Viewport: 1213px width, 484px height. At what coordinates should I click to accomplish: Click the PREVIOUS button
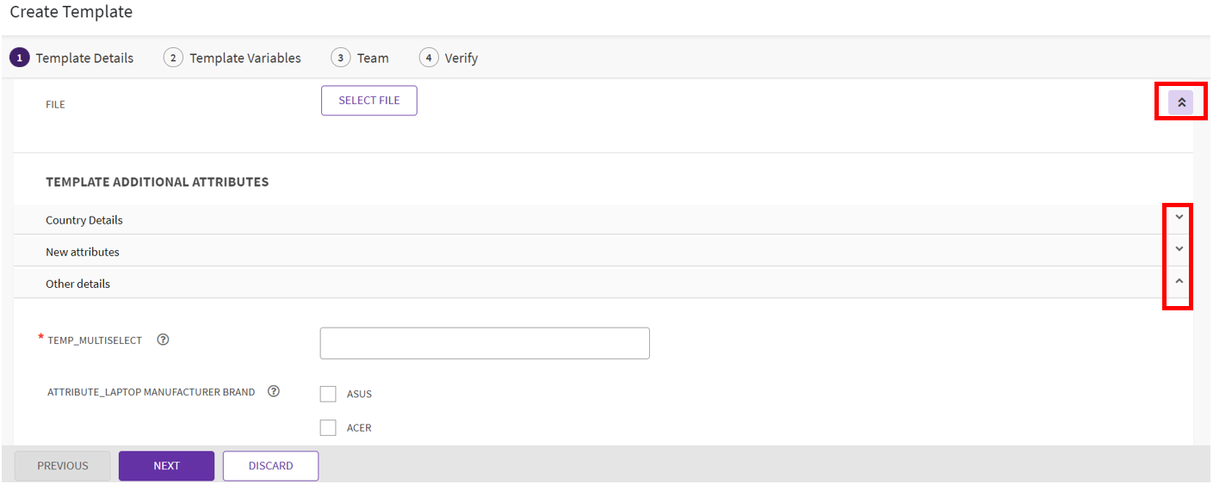tap(62, 466)
